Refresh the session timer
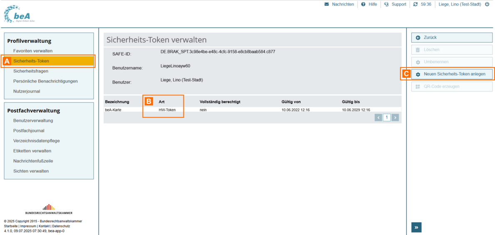The image size is (495, 235). click(415, 5)
